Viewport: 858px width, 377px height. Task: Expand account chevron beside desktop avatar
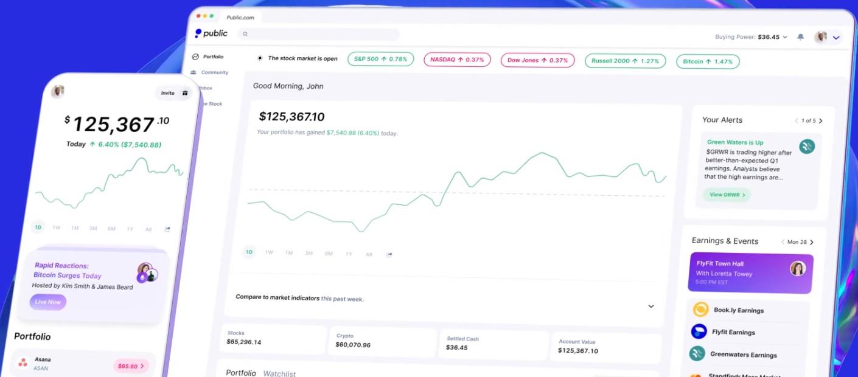click(836, 38)
